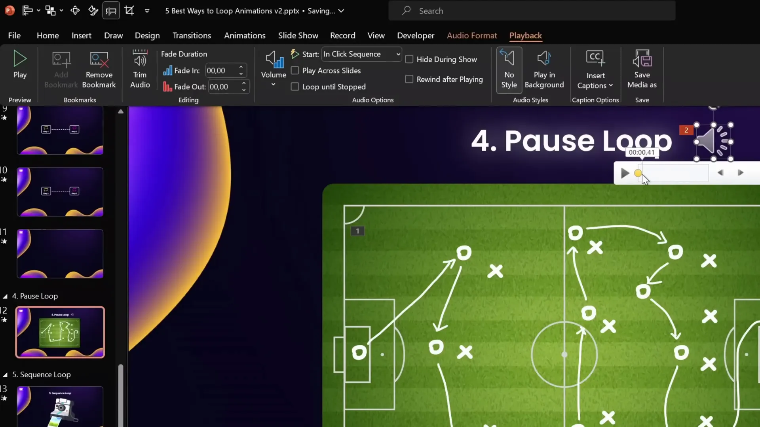Select slide 12 Pause Loop thumbnail
The height and width of the screenshot is (427, 760).
click(x=60, y=332)
